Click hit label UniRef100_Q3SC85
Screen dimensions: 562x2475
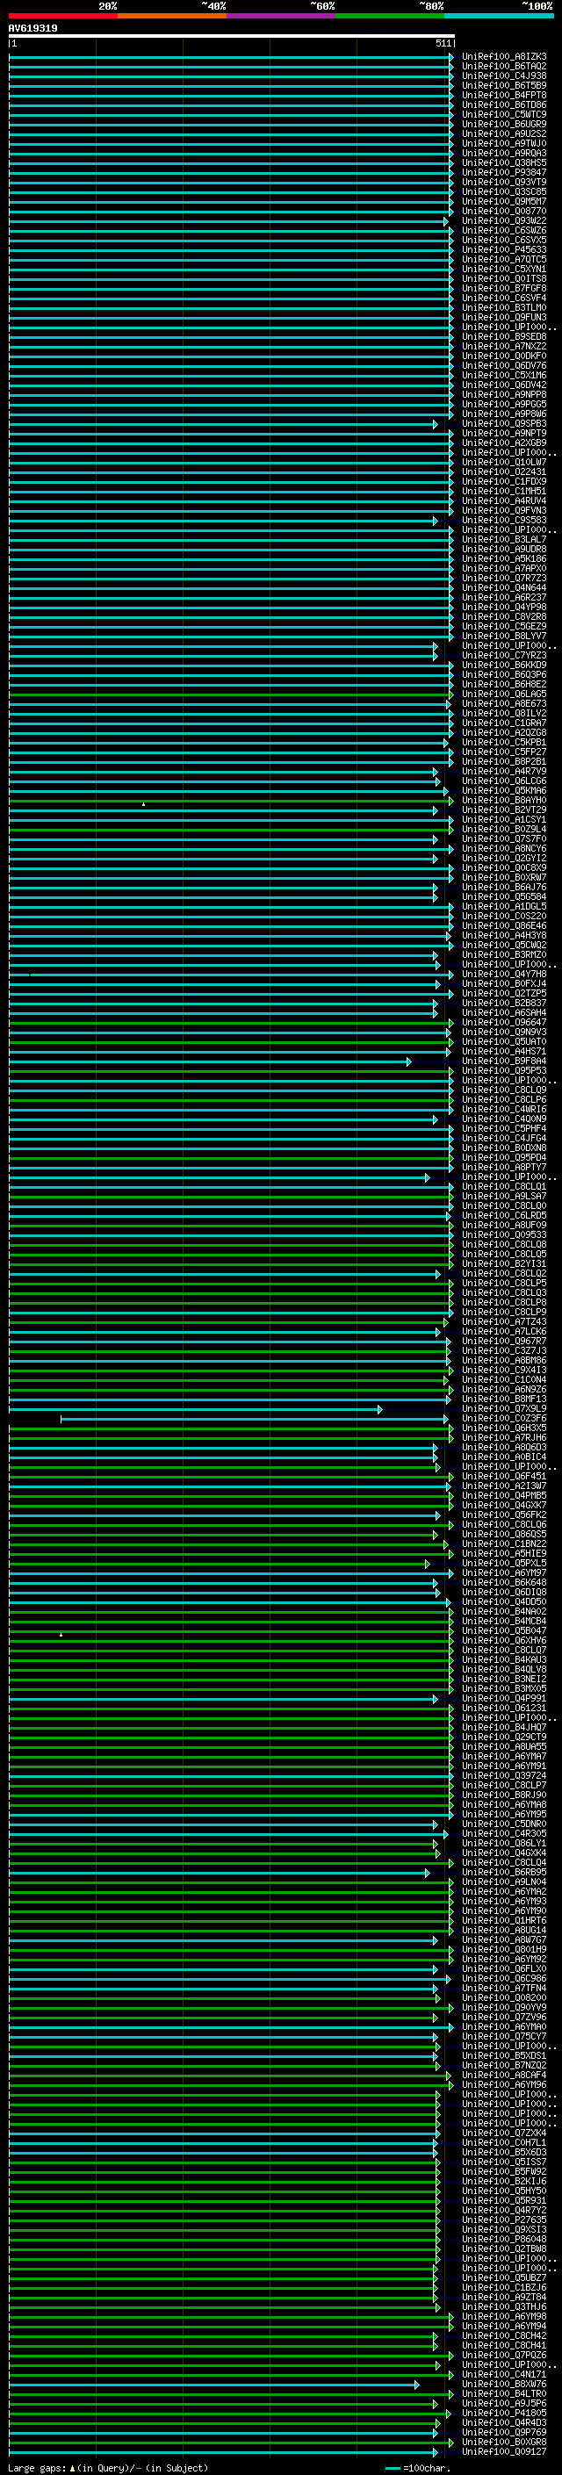coord(504,191)
